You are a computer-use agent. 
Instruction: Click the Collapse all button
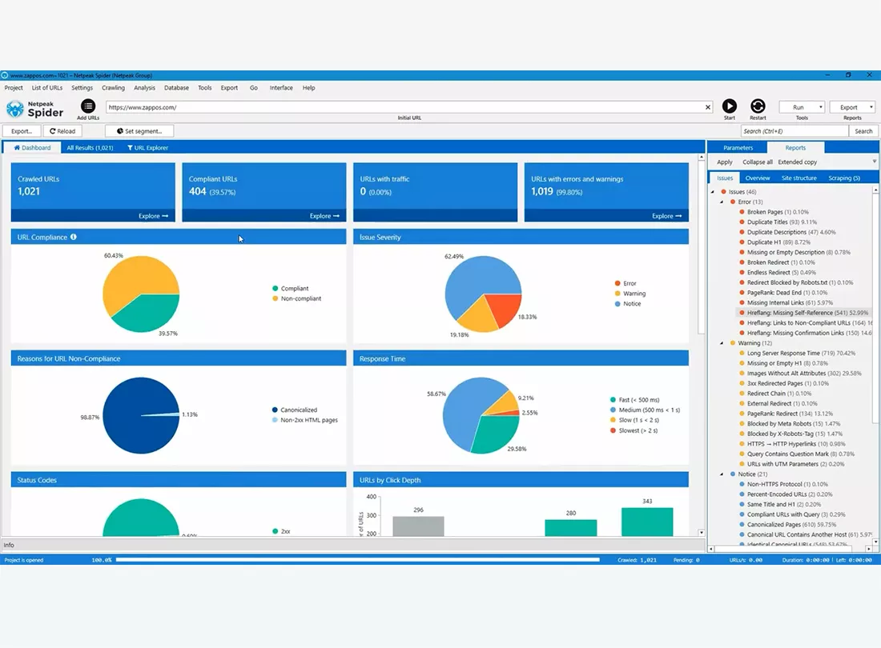[x=758, y=162]
